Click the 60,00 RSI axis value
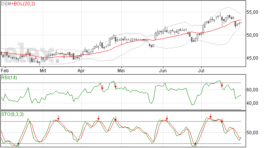 [x=252, y=90]
